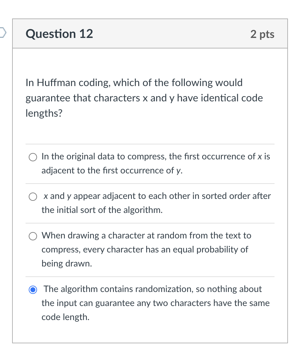Click the gray question header bar

150,33
